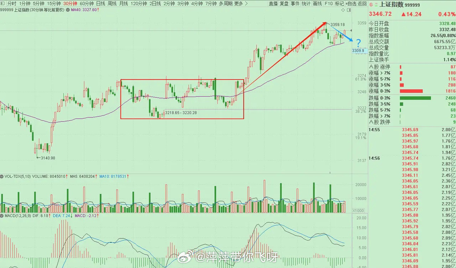The image size is (456, 268).
Task: Add to watchlist with +自选
Action: pyautogui.click(x=351, y=4)
